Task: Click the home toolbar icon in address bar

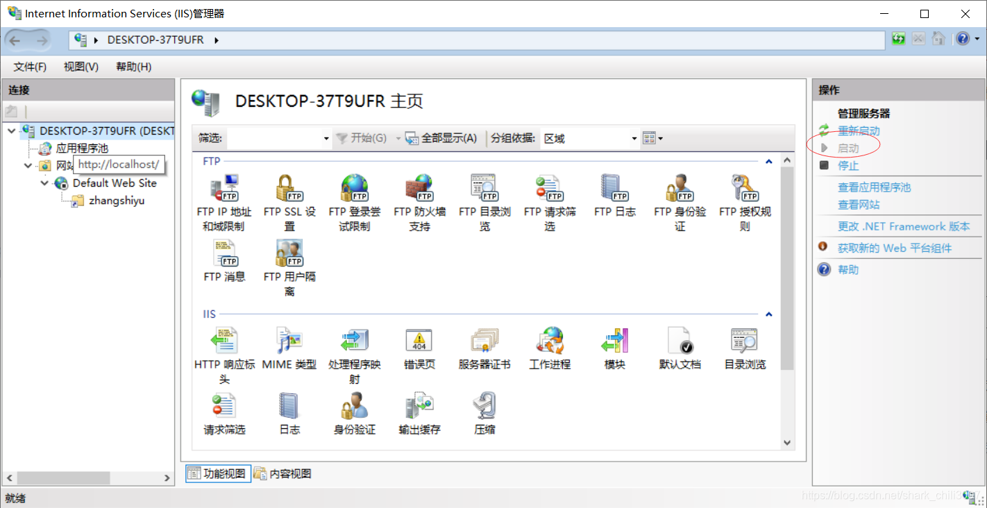Action: tap(938, 39)
